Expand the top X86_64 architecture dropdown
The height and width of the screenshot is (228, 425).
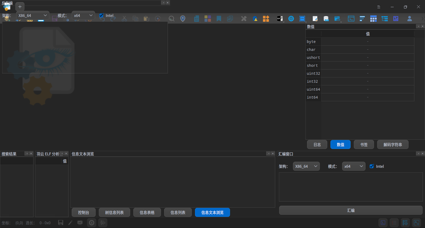coord(32,15)
